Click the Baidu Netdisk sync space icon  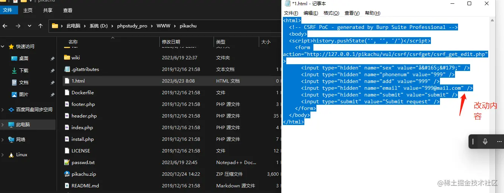(11, 109)
